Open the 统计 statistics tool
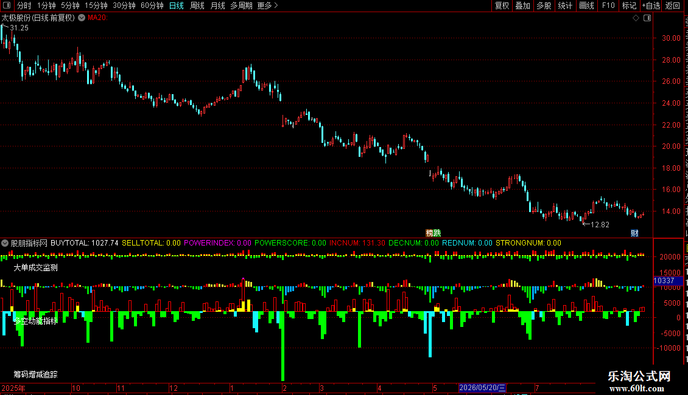This screenshot has width=688, height=395. (565, 5)
